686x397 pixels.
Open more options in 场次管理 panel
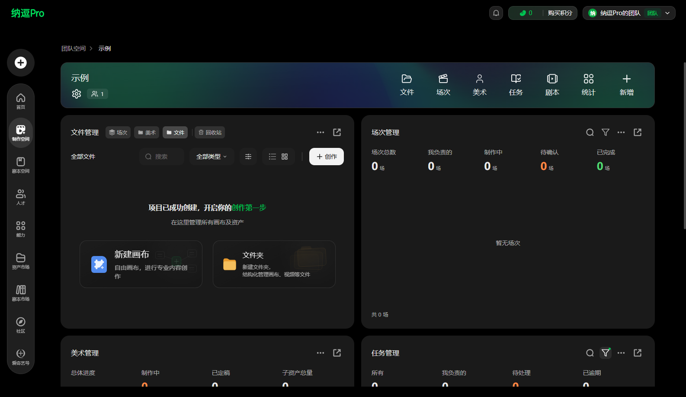(x=621, y=132)
